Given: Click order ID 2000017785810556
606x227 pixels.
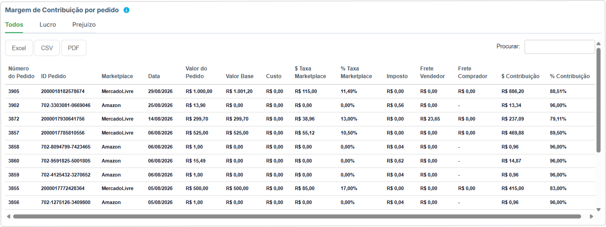Looking at the screenshot, I should pyautogui.click(x=63, y=133).
